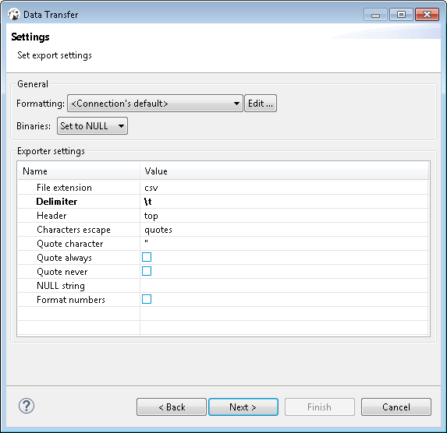
Task: Click the Name column header
Action: 79,171
